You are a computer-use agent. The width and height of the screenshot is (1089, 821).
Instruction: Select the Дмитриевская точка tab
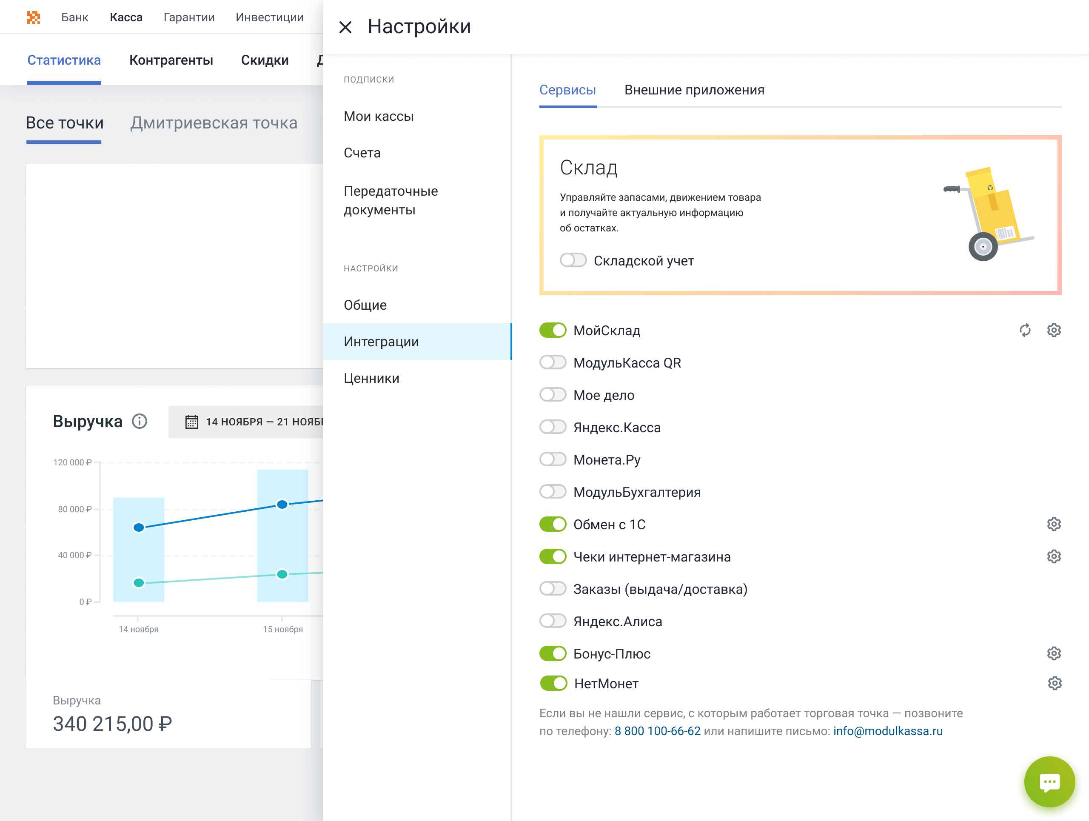tap(214, 123)
